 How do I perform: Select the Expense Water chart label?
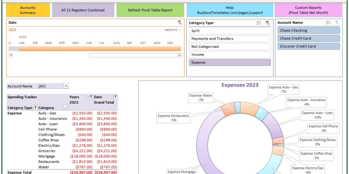click(201, 98)
